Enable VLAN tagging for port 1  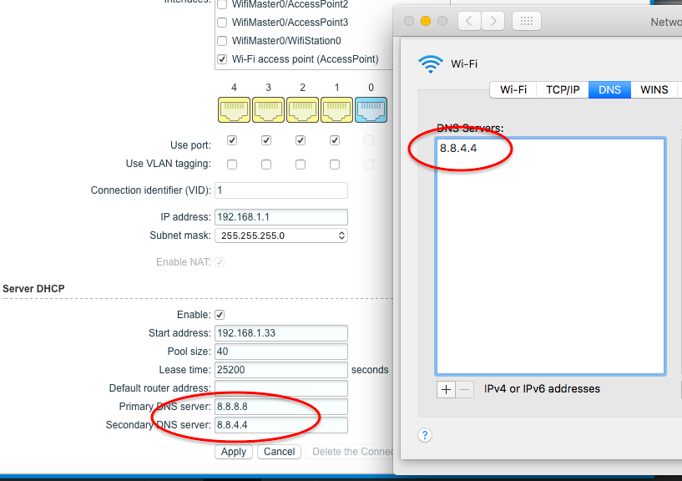[x=335, y=165]
